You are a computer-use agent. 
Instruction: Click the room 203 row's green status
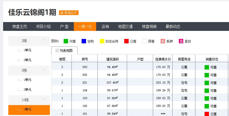[207, 67]
